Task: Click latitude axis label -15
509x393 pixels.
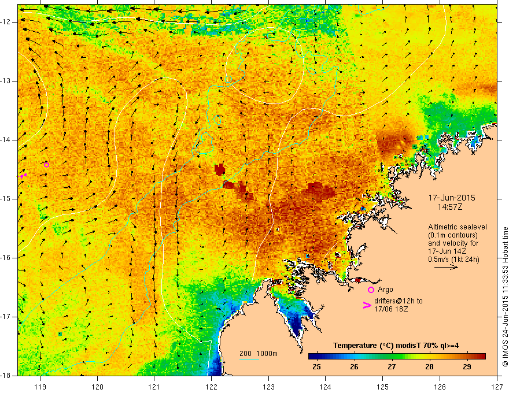Action: coord(6,199)
